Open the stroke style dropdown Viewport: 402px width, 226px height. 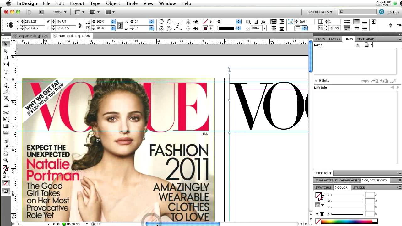coord(239,28)
